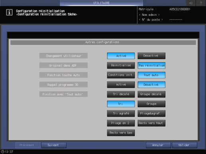
Task: Go to the Suivant page
Action: [54, 145]
